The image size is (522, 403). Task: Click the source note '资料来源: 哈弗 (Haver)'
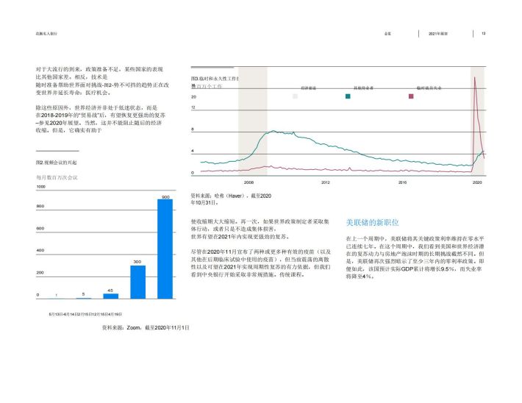click(231, 199)
